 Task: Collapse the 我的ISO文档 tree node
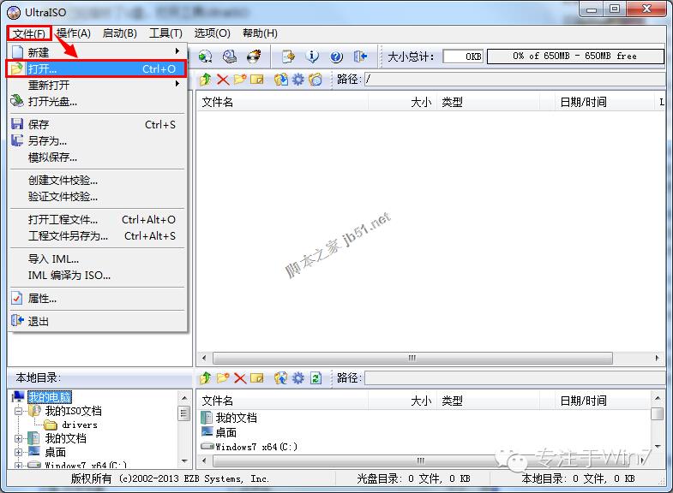pos(18,411)
